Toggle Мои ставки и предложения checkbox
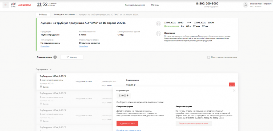This screenshot has width=273, height=131. pos(208,57)
